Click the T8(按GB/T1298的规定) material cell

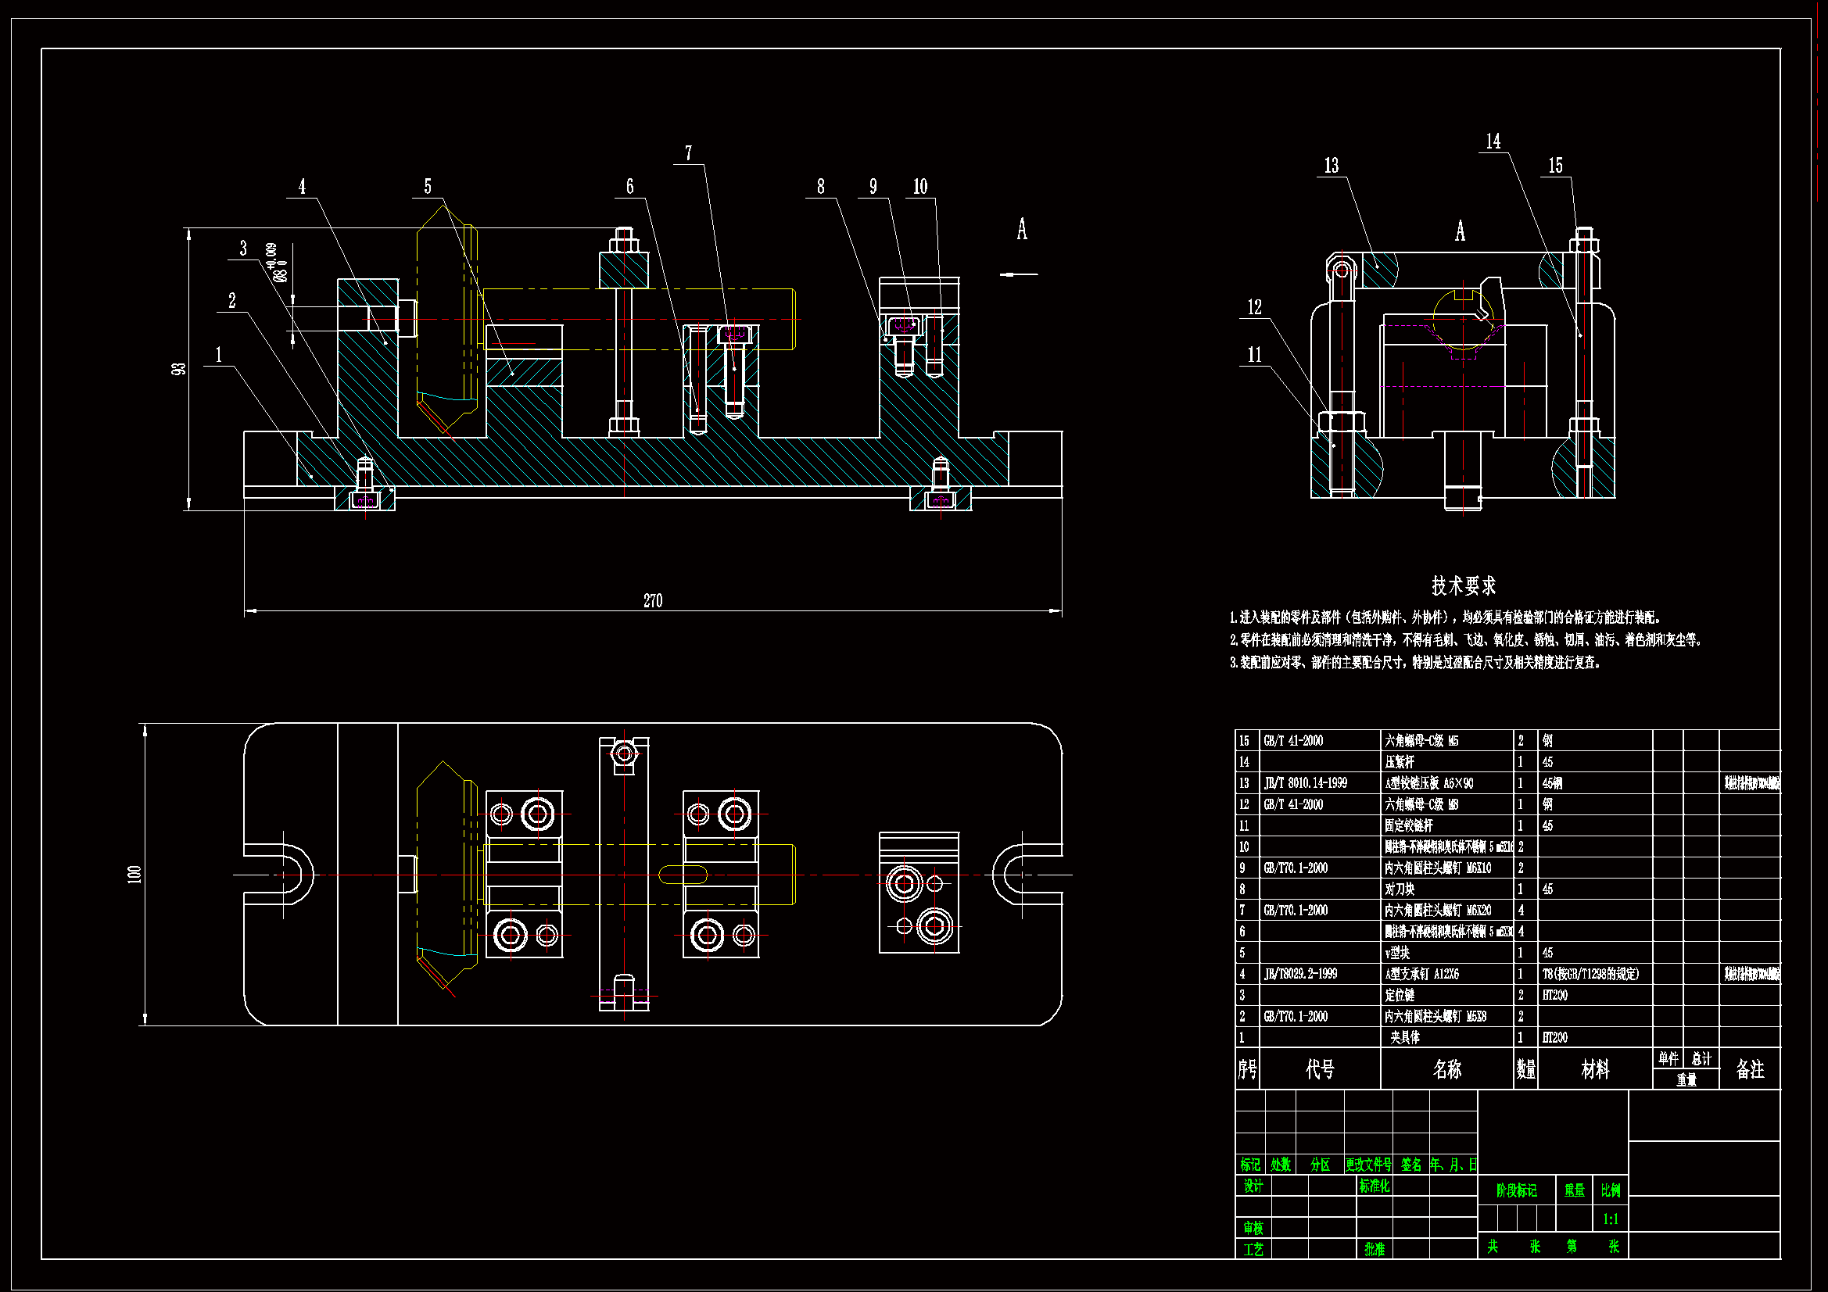(x=1591, y=974)
